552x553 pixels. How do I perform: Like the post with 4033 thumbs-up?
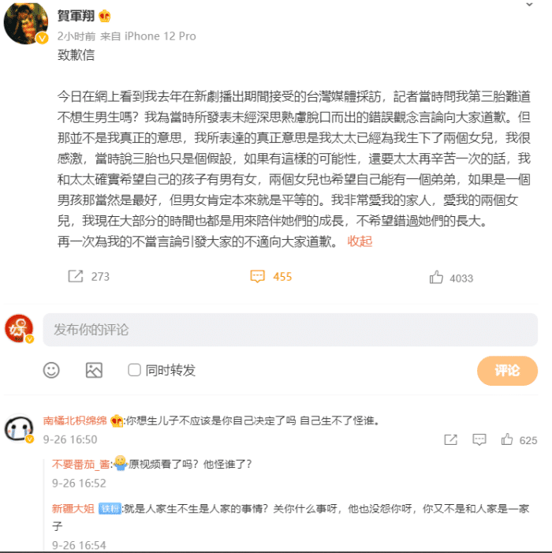click(436, 277)
